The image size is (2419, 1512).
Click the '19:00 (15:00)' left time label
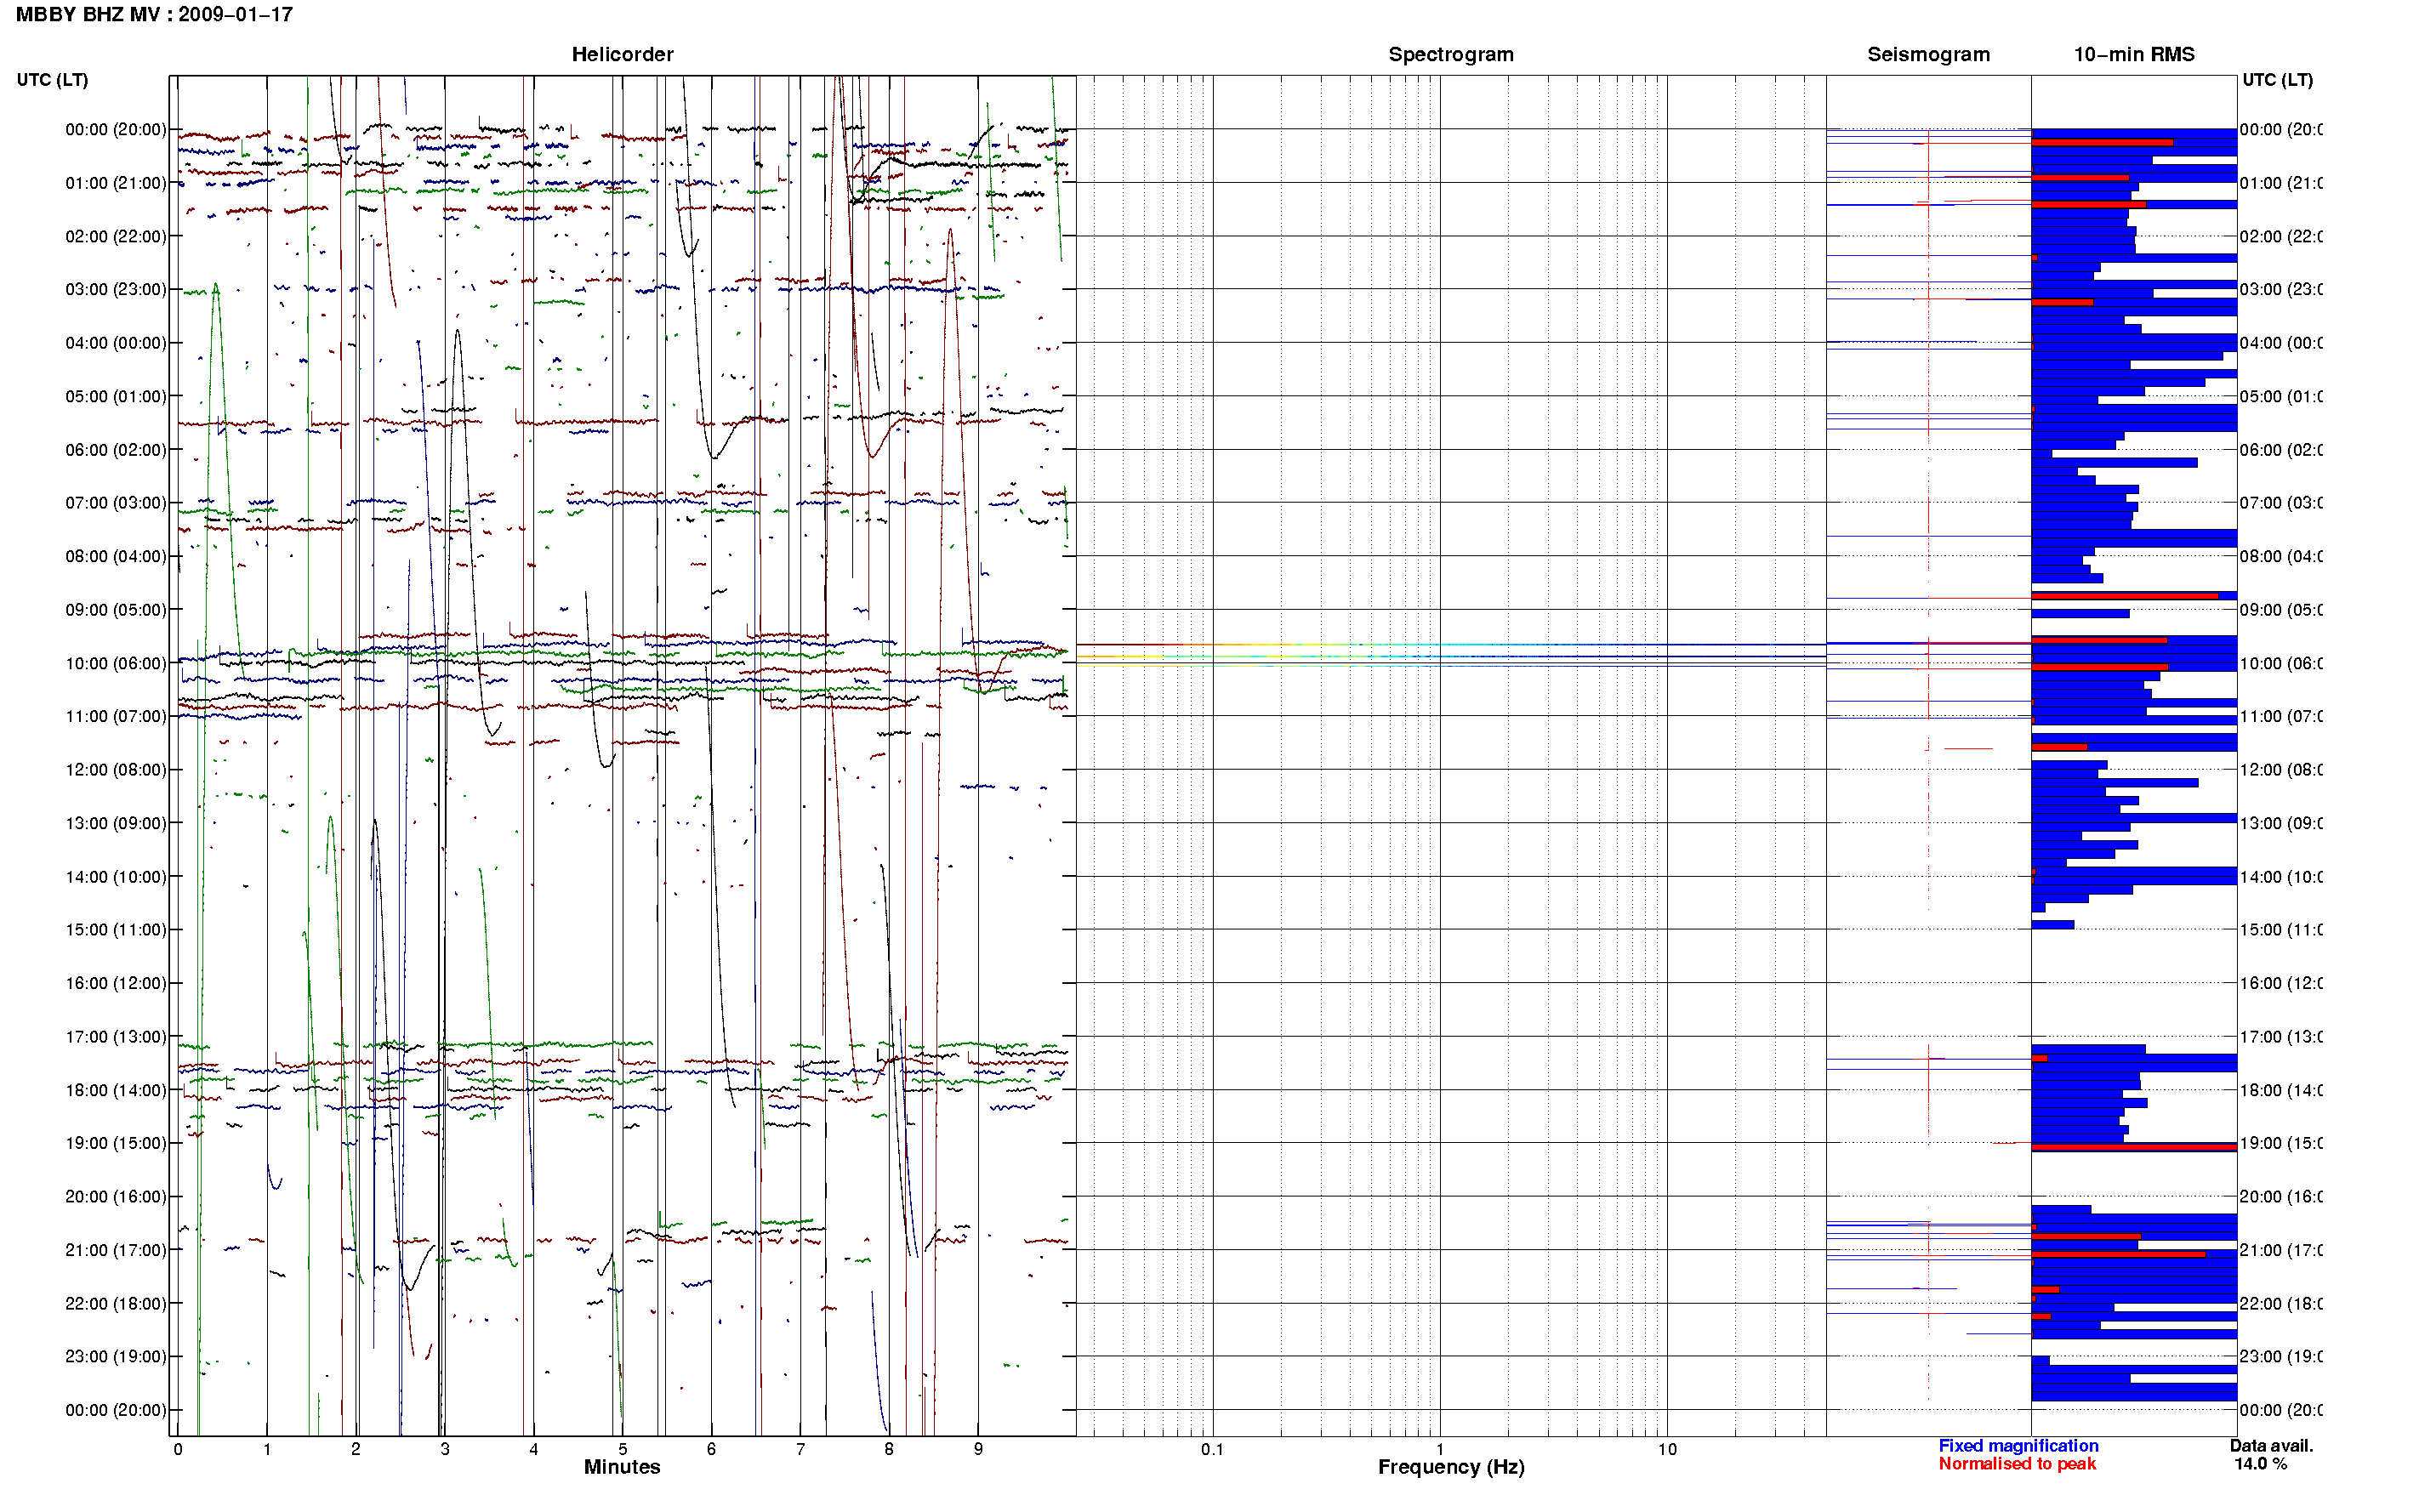tap(116, 1143)
